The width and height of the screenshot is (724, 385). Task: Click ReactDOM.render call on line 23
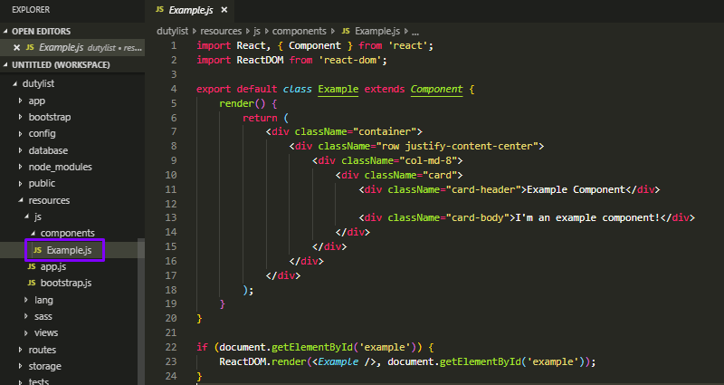coord(262,361)
